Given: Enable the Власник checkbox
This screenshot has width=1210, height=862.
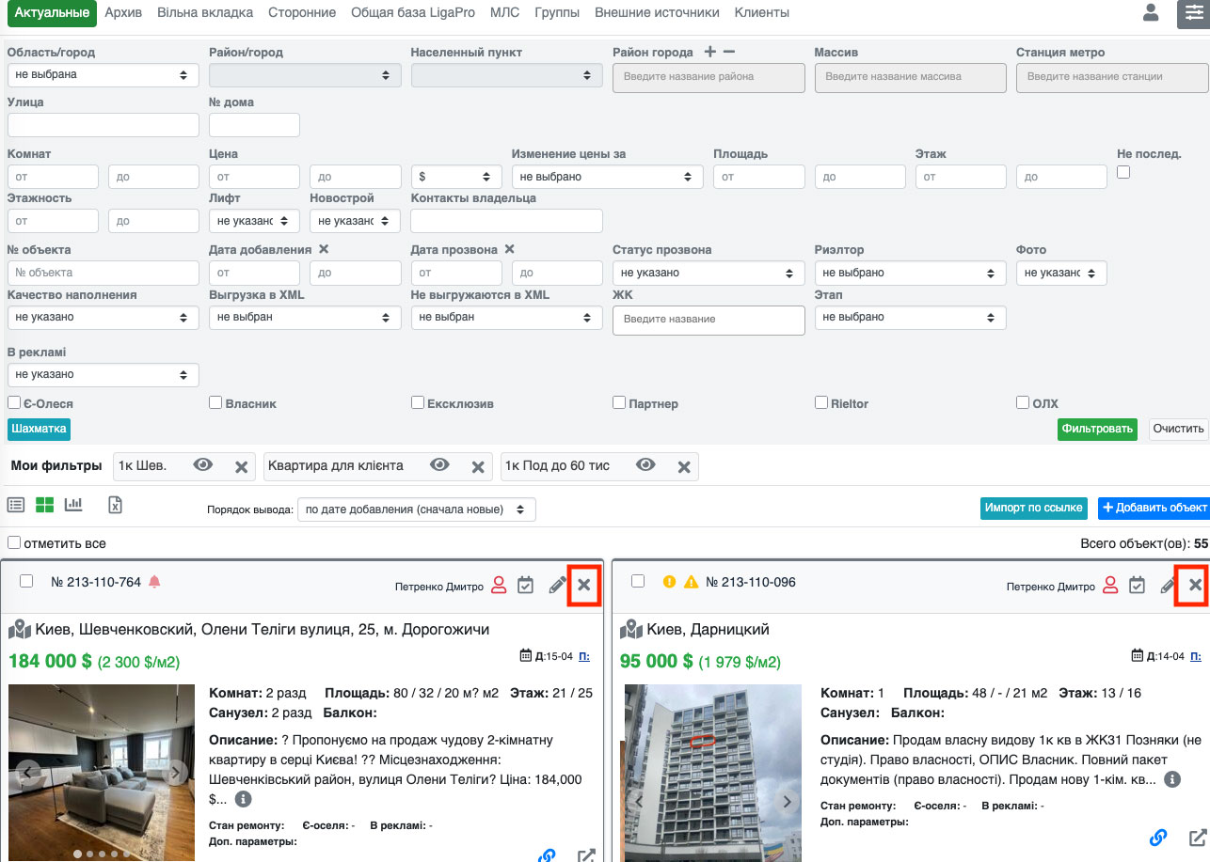Looking at the screenshot, I should [215, 402].
